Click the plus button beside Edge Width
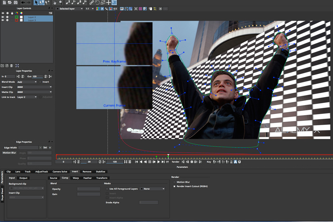The height and width of the screenshot is (222, 333). [x=50, y=147]
